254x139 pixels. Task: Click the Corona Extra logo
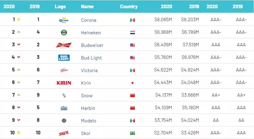pyautogui.click(x=64, y=20)
